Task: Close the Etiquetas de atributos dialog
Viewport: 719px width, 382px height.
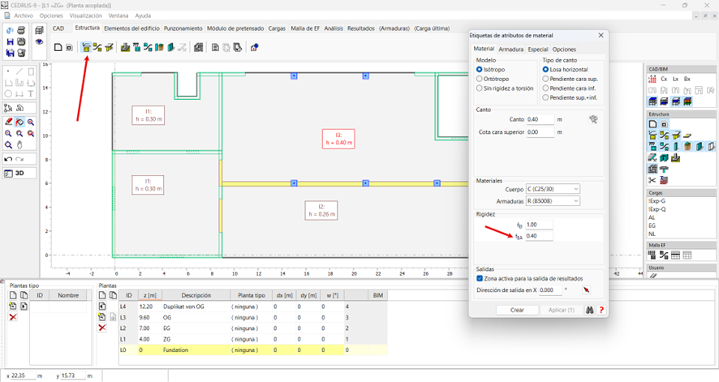Action: [x=601, y=35]
